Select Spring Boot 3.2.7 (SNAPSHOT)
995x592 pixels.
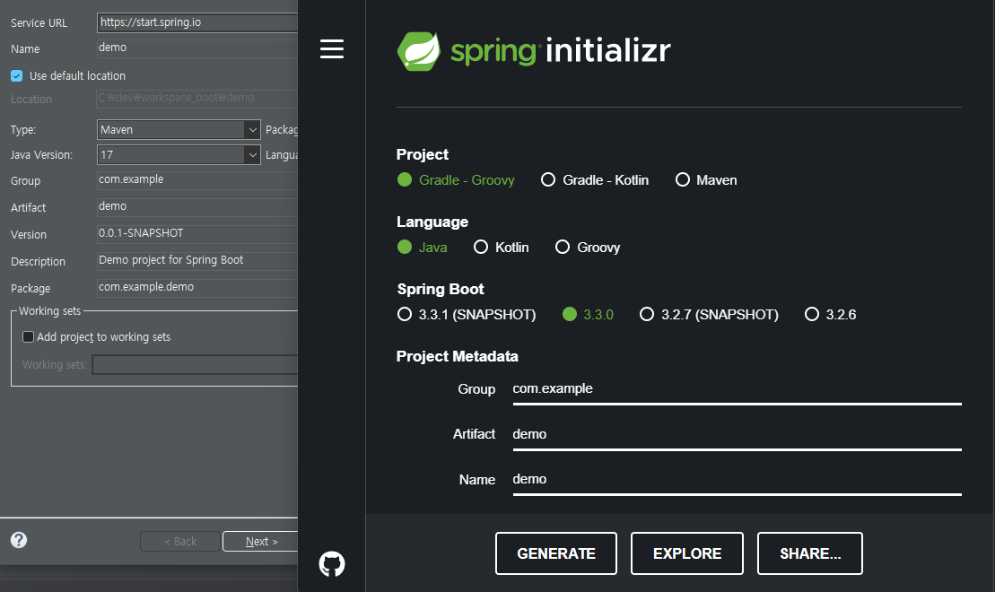(x=709, y=315)
